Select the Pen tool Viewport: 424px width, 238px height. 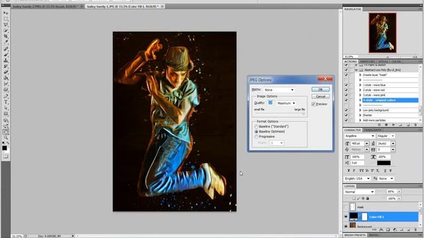(6, 96)
